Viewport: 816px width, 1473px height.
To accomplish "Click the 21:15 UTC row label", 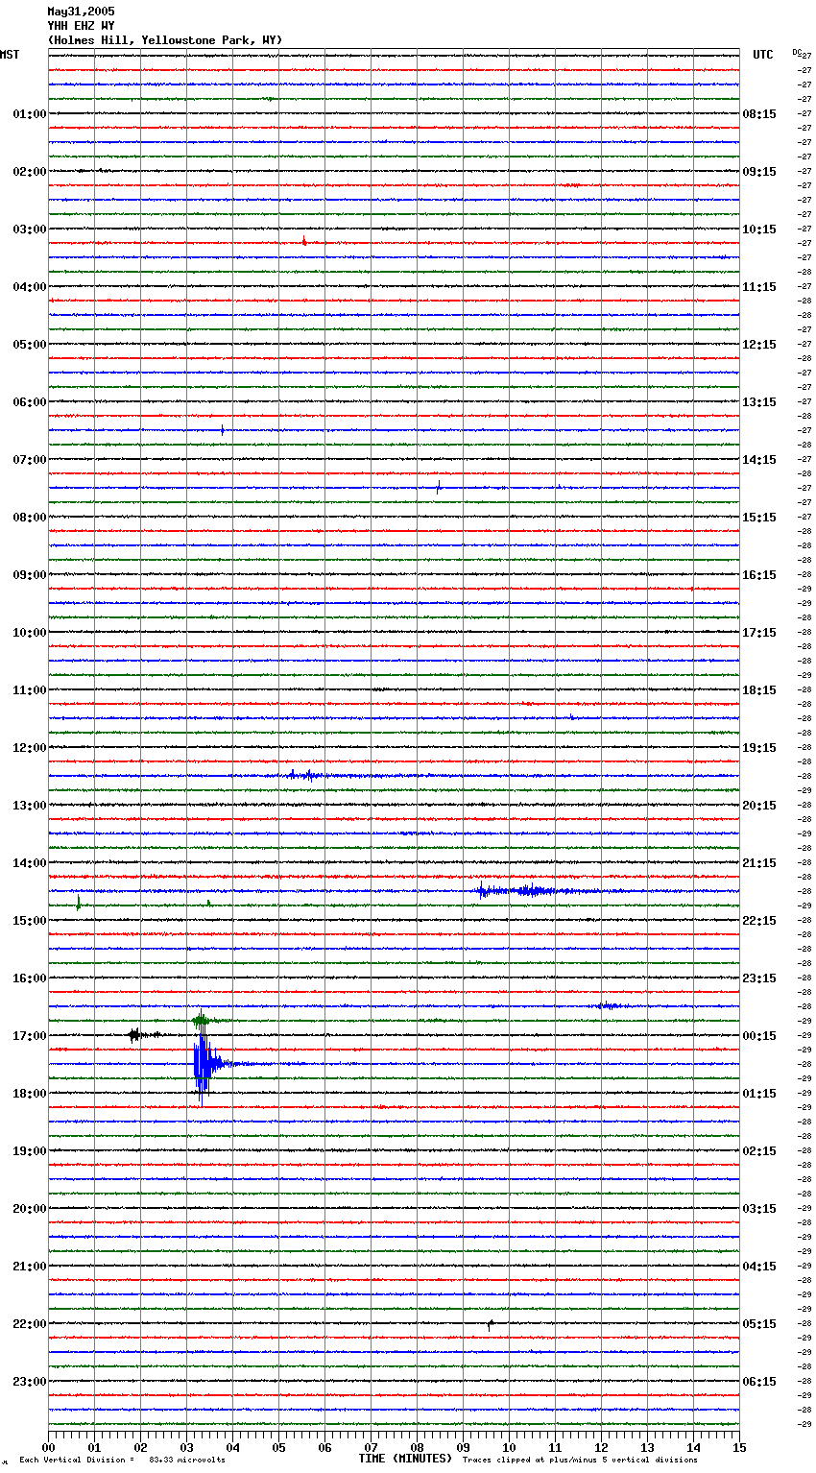I will tap(759, 863).
